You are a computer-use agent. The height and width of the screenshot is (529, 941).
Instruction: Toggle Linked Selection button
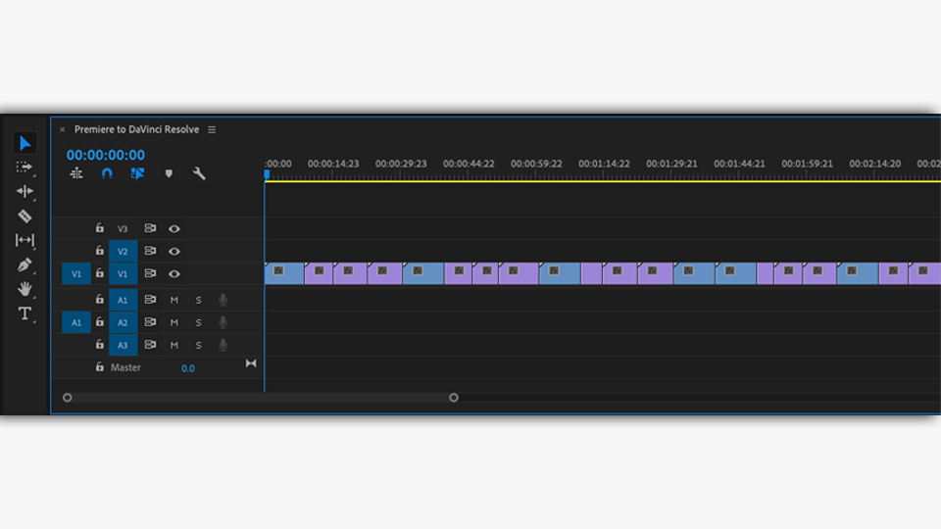[137, 173]
